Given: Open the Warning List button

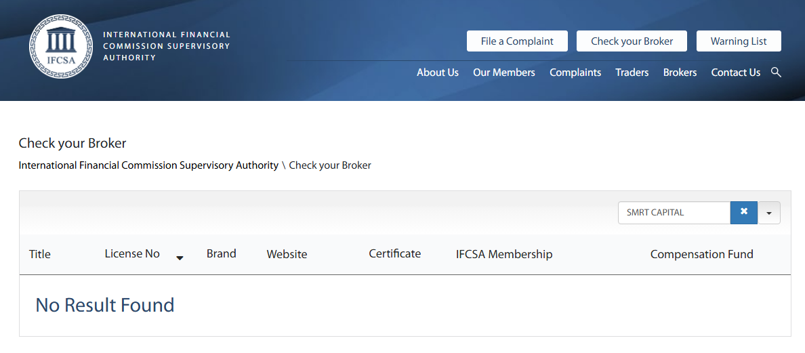Looking at the screenshot, I should [x=739, y=41].
